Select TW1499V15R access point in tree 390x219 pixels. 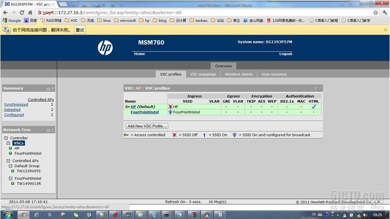click(29, 184)
